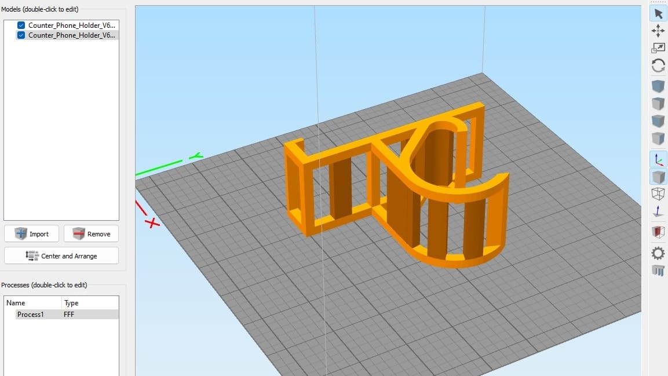Image resolution: width=668 pixels, height=376 pixels.
Task: Click the Remove button
Action: [x=91, y=234]
